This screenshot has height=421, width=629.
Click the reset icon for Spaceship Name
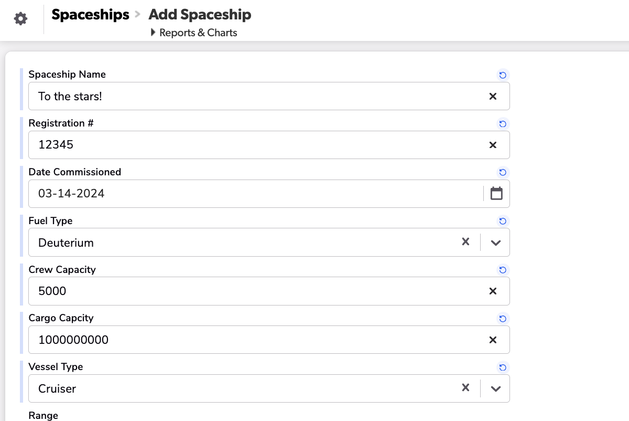pos(503,75)
